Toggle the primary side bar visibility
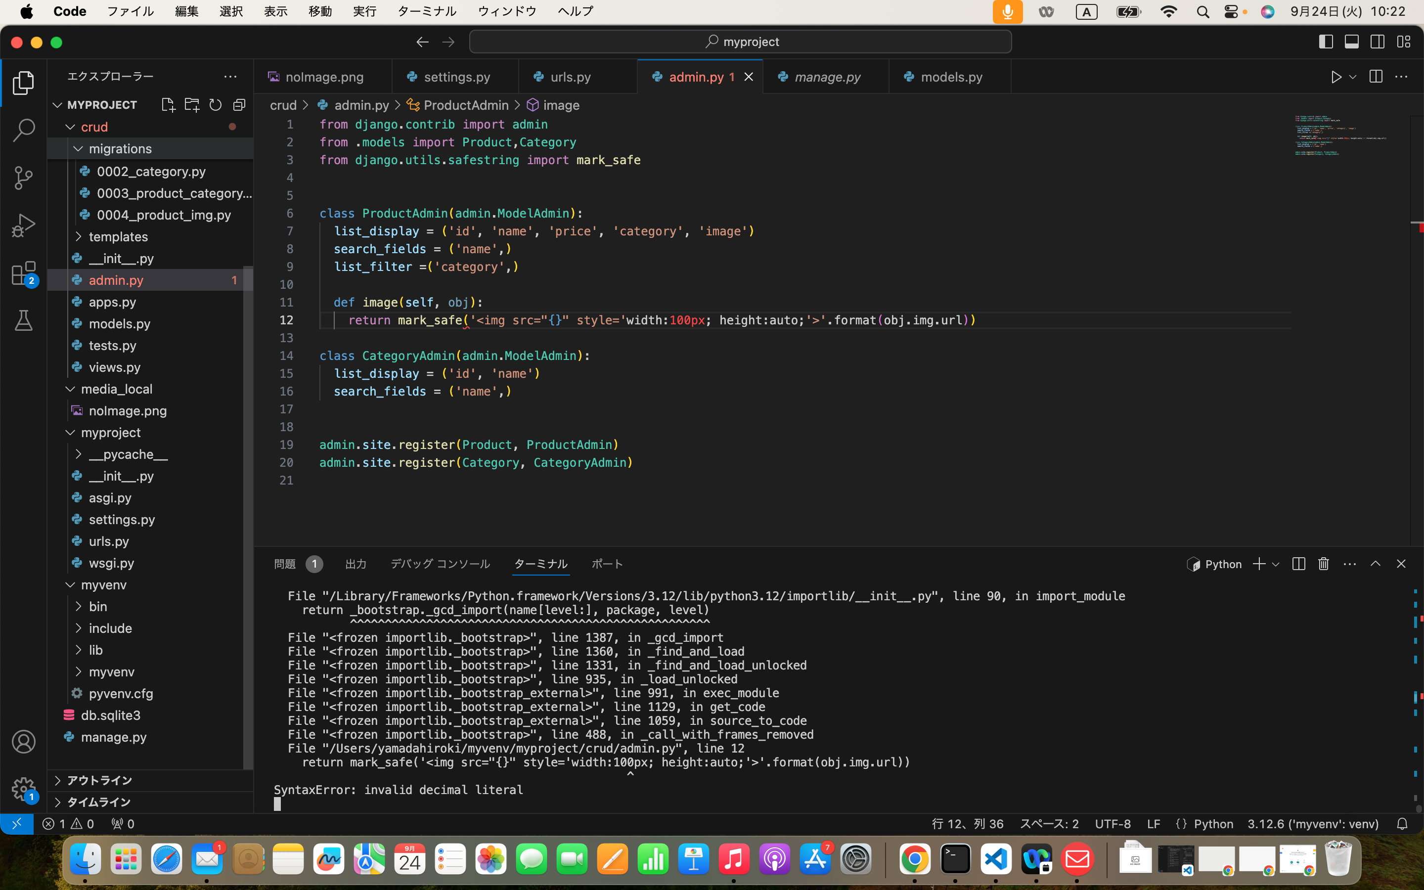The height and width of the screenshot is (890, 1424). pyautogui.click(x=1326, y=42)
